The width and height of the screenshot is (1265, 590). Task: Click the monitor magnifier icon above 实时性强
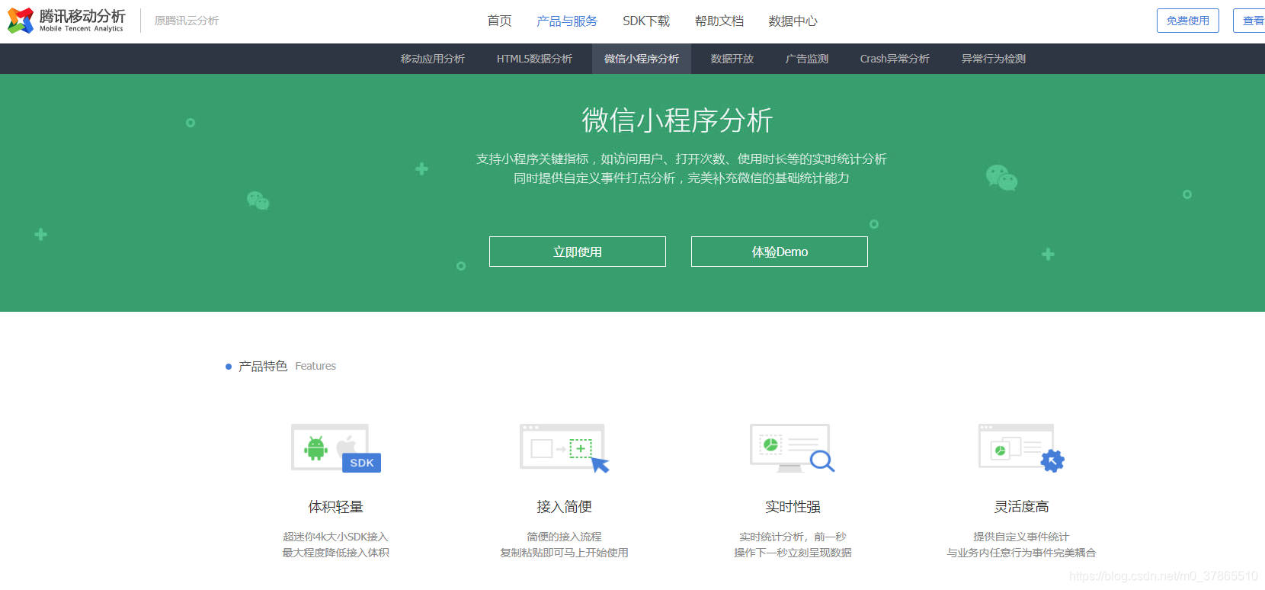coord(793,448)
